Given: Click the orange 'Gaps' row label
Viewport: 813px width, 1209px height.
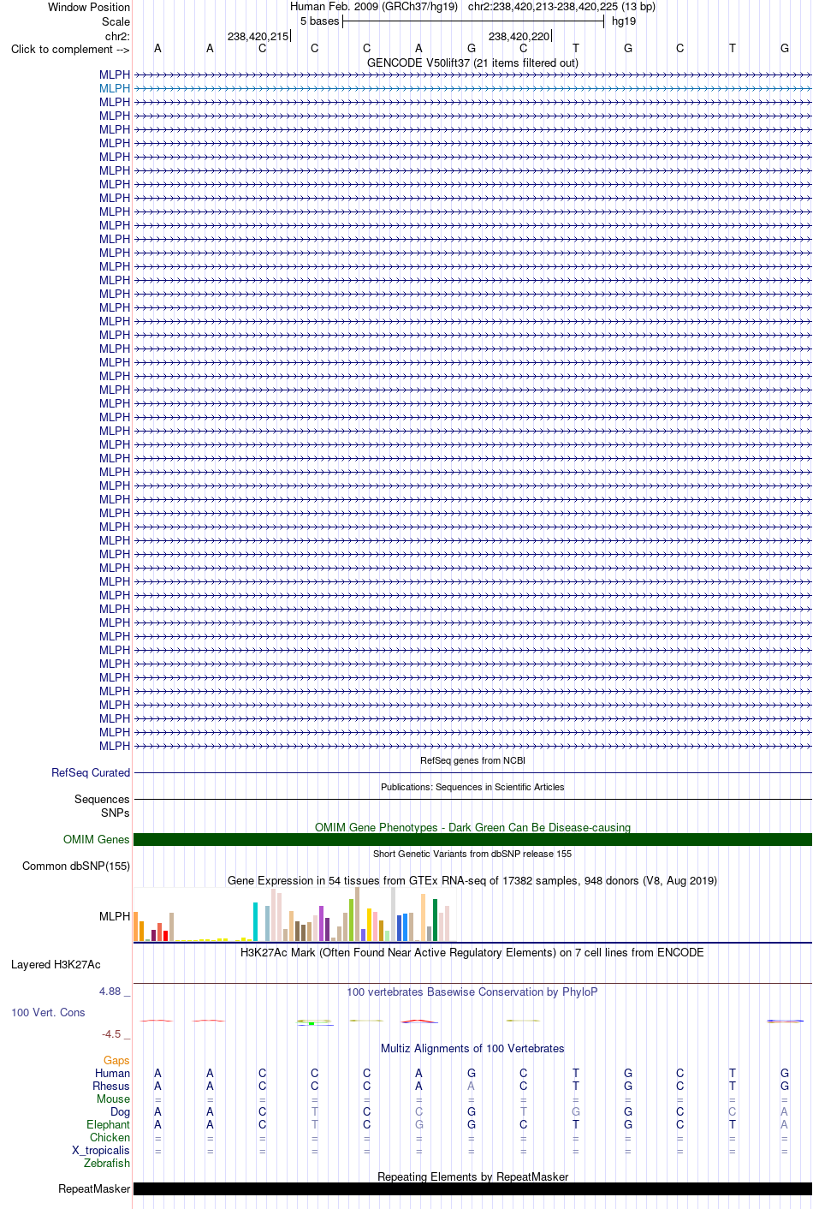Looking at the screenshot, I should point(116,1060).
